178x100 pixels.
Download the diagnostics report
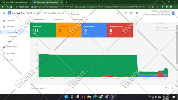click(x=173, y=88)
